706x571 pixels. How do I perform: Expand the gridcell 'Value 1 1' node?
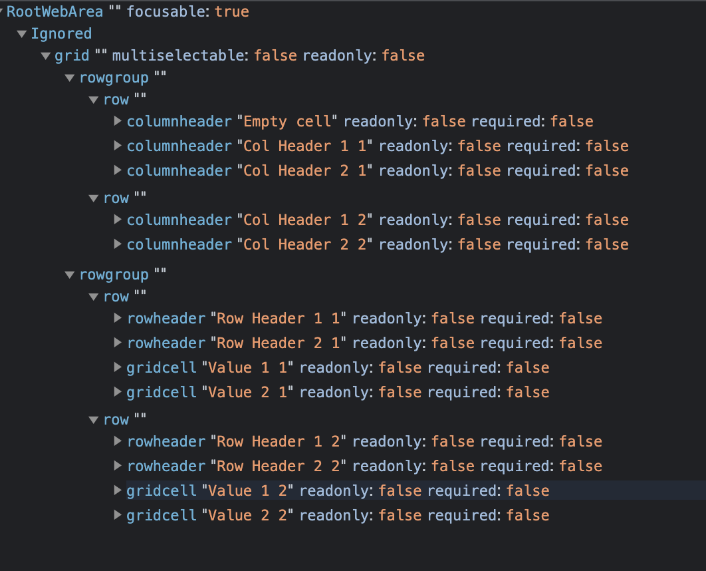(x=118, y=367)
